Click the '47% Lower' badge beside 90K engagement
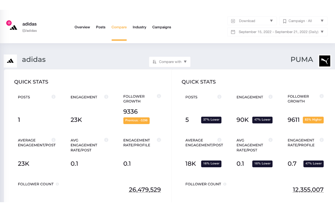The height and width of the screenshot is (212, 335). pyautogui.click(x=262, y=120)
